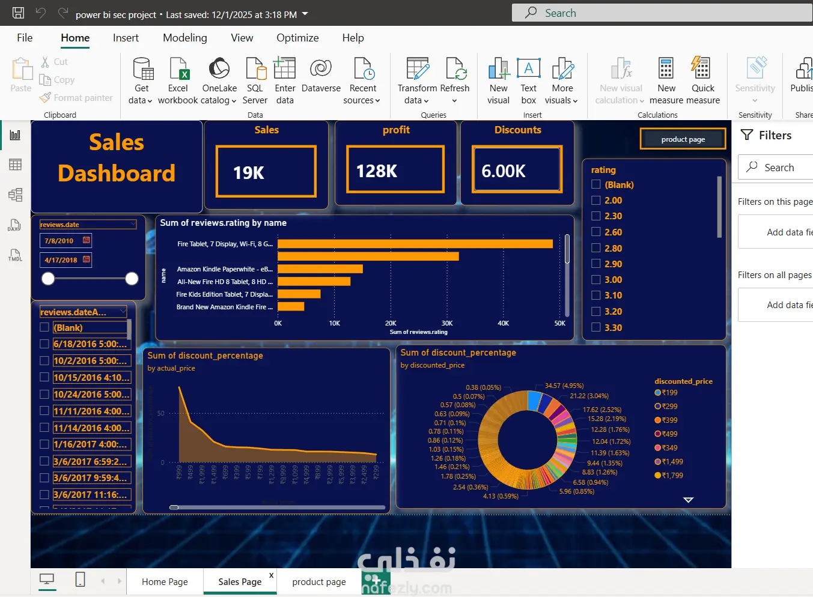The height and width of the screenshot is (597, 813).
Task: Open Transform data editor
Action: pos(417,81)
